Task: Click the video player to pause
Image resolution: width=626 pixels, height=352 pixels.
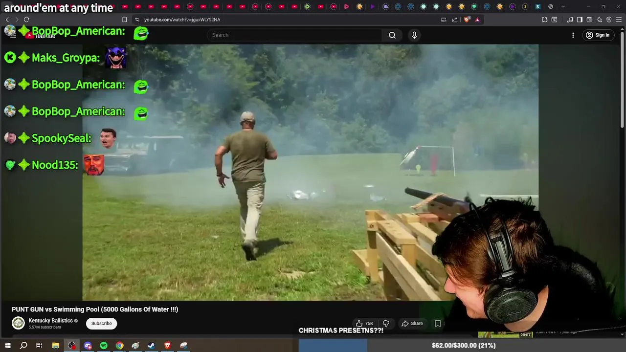Action: point(310,172)
